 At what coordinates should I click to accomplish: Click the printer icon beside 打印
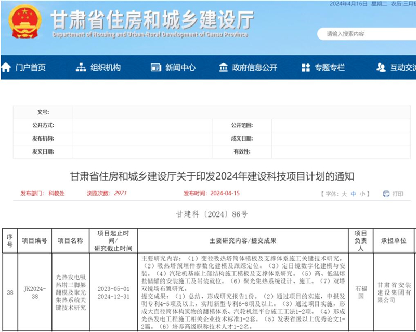pos(386,194)
